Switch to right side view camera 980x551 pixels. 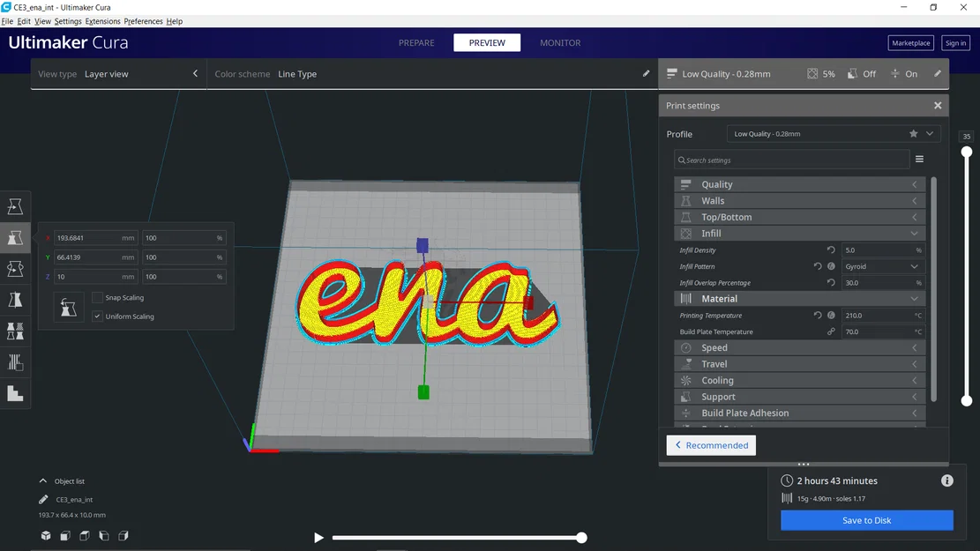(123, 536)
